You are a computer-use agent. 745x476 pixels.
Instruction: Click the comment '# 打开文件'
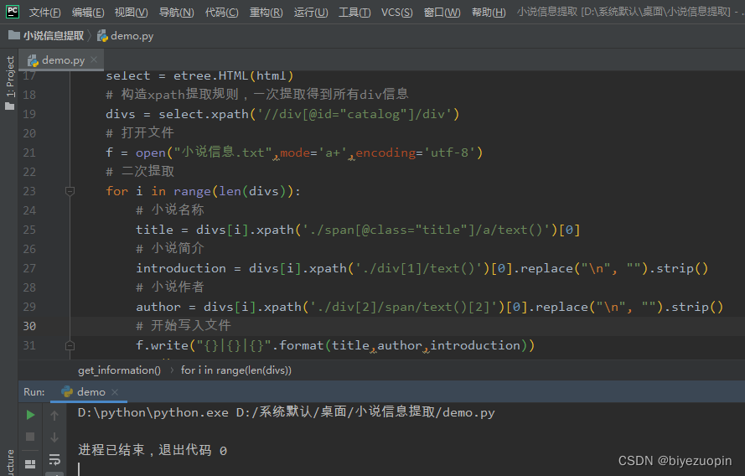(x=140, y=132)
